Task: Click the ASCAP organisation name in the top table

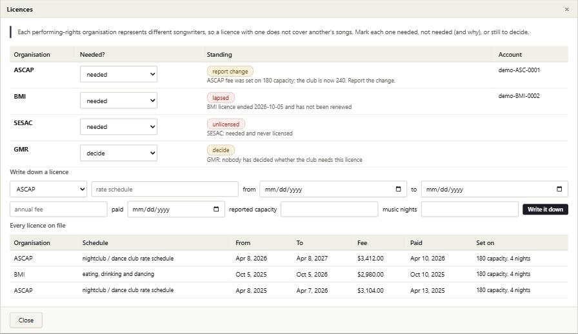Action: coord(24,70)
